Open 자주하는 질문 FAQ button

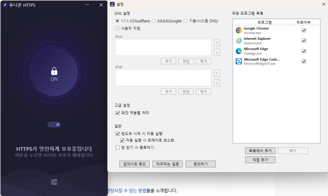click(168, 164)
